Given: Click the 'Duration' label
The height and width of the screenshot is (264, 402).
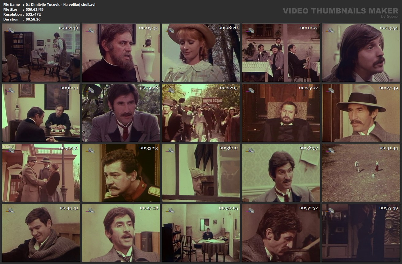Looking at the screenshot, I should click(11, 19).
